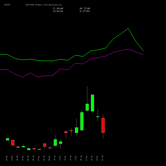Click the ASIANP symbol text

tap(7, 5)
